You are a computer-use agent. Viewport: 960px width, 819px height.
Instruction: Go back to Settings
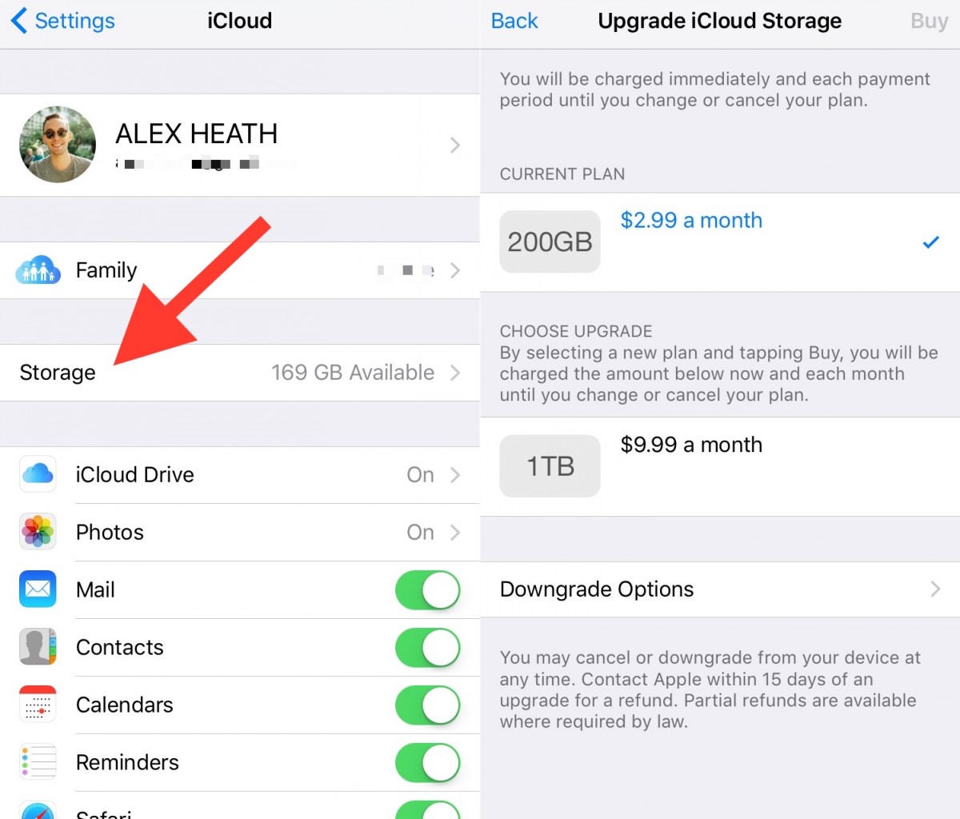(63, 21)
